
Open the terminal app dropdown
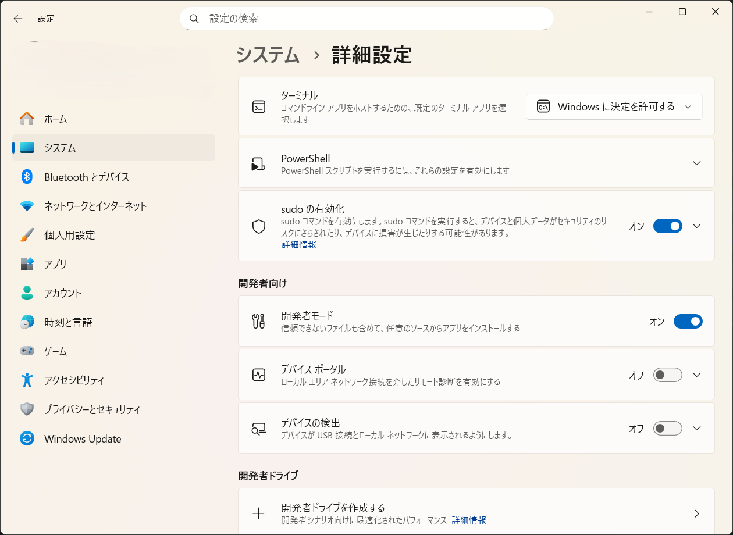pyautogui.click(x=614, y=107)
